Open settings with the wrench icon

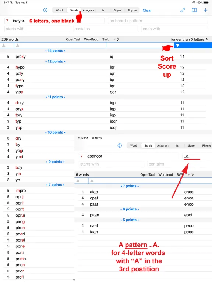(183, 10)
